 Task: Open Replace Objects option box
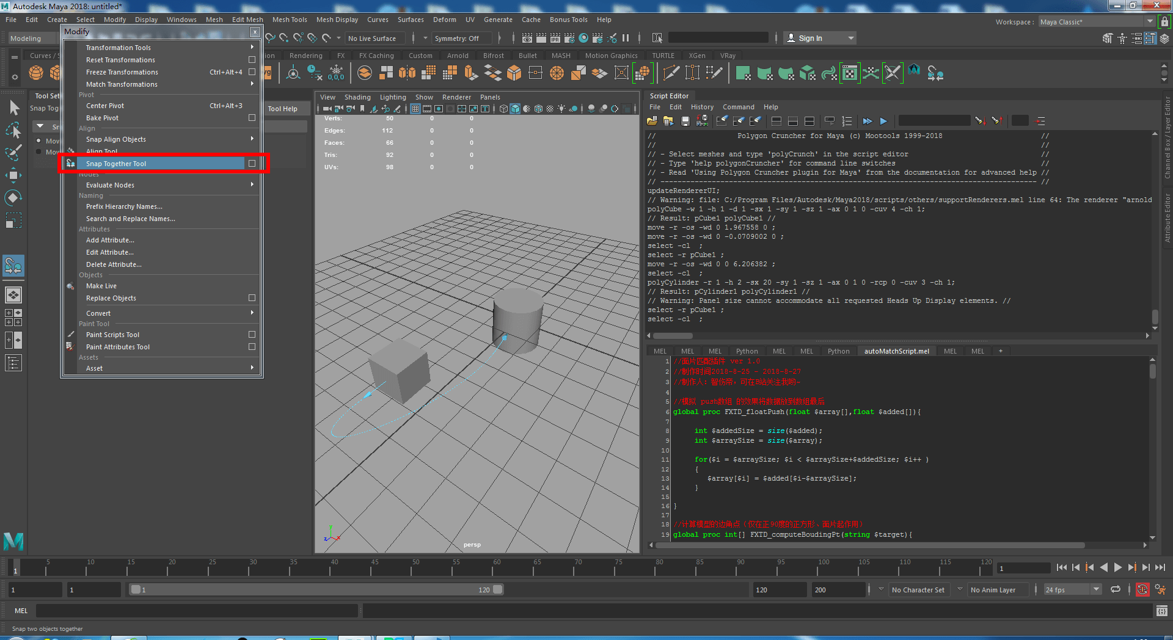pos(252,298)
